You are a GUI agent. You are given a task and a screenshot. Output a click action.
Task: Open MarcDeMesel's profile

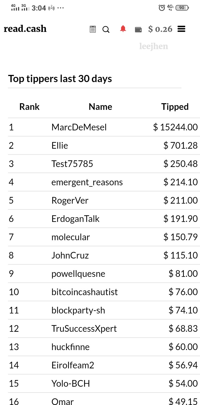click(x=79, y=127)
